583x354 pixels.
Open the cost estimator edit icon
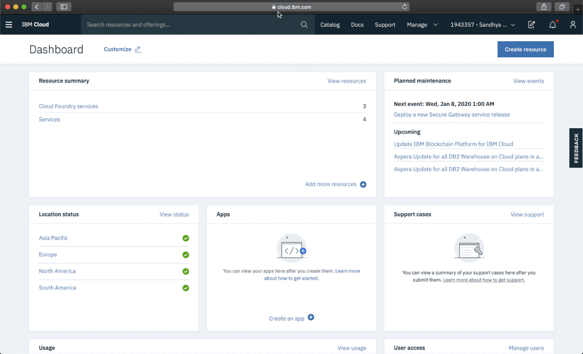(532, 25)
